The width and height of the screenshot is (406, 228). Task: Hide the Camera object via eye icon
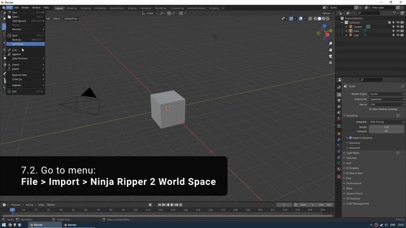[398, 27]
